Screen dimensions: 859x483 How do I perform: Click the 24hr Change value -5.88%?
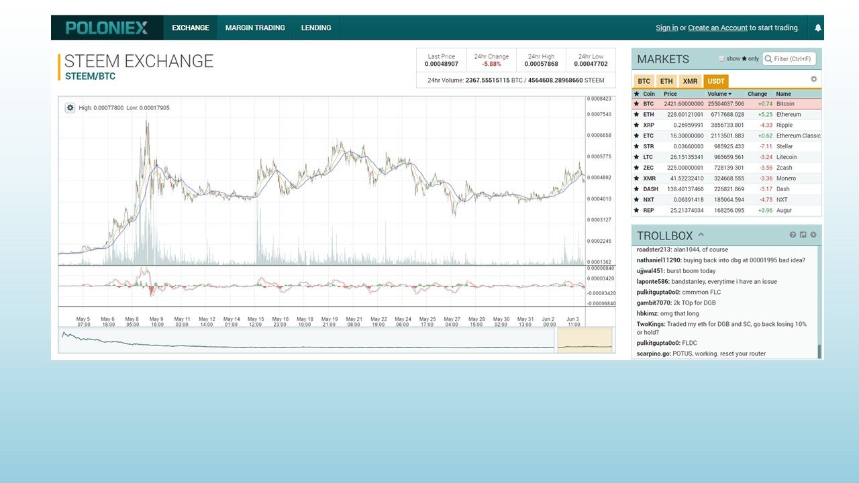click(491, 64)
